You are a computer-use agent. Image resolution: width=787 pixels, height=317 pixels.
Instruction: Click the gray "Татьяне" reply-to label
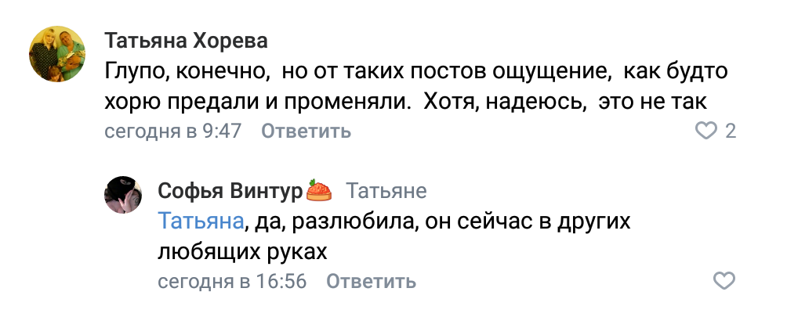point(386,190)
